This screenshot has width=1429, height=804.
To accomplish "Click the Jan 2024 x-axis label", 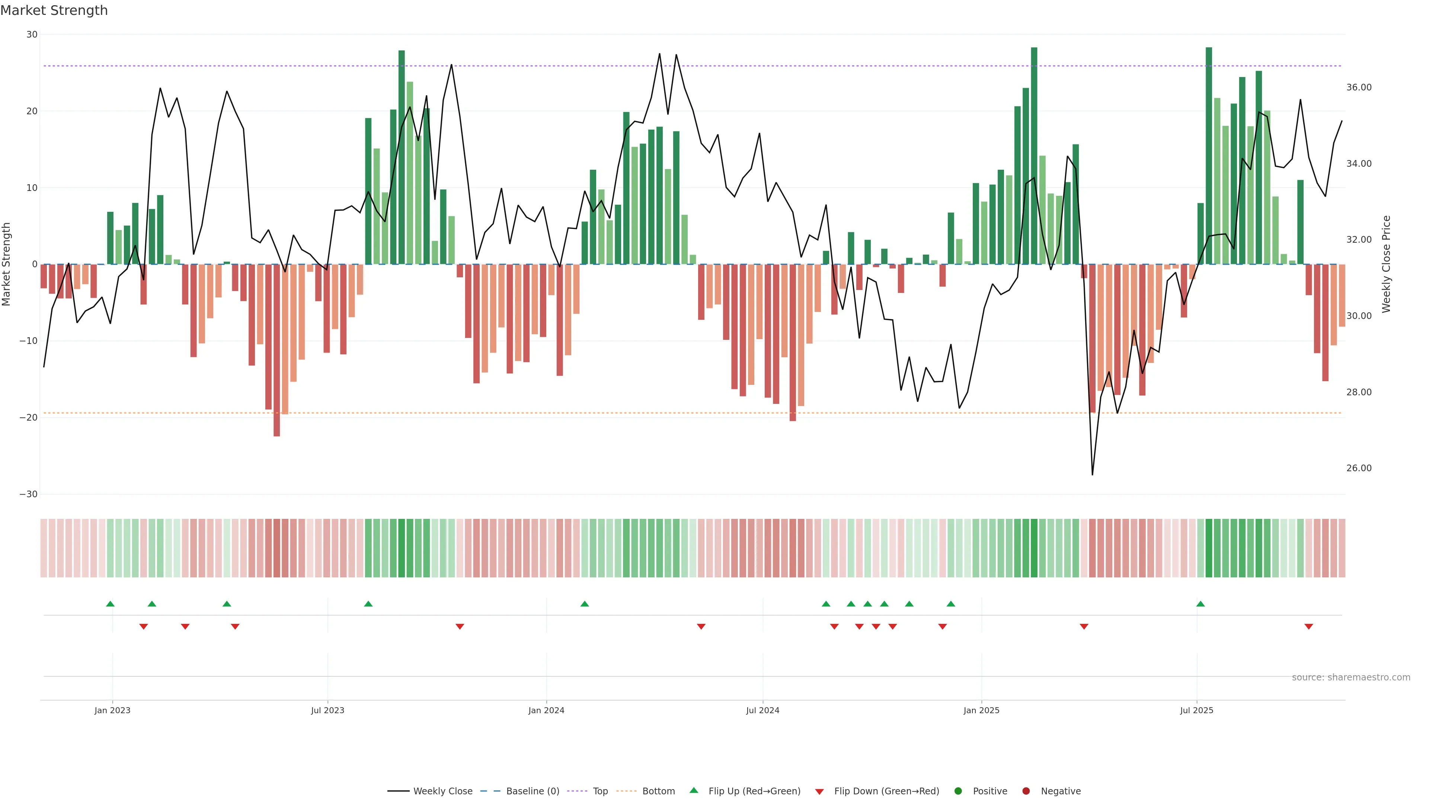I will pyautogui.click(x=546, y=710).
